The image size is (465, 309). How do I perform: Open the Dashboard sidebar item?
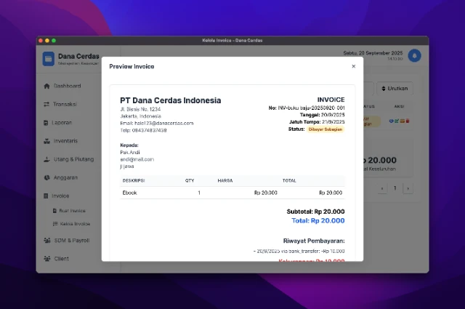68,86
